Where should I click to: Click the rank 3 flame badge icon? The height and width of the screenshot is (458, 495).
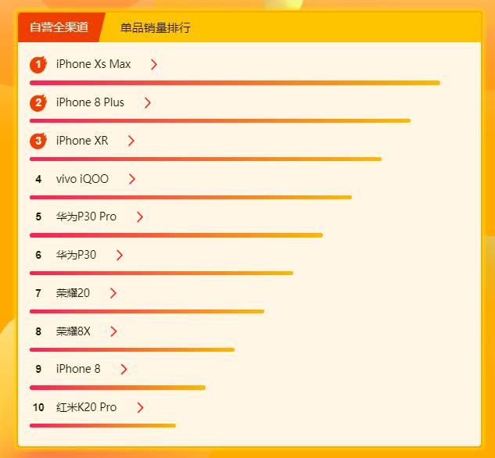[38, 141]
